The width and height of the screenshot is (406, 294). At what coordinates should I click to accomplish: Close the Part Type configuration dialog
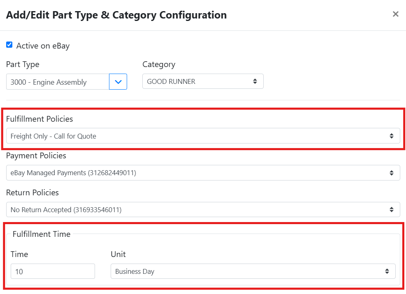(395, 14)
